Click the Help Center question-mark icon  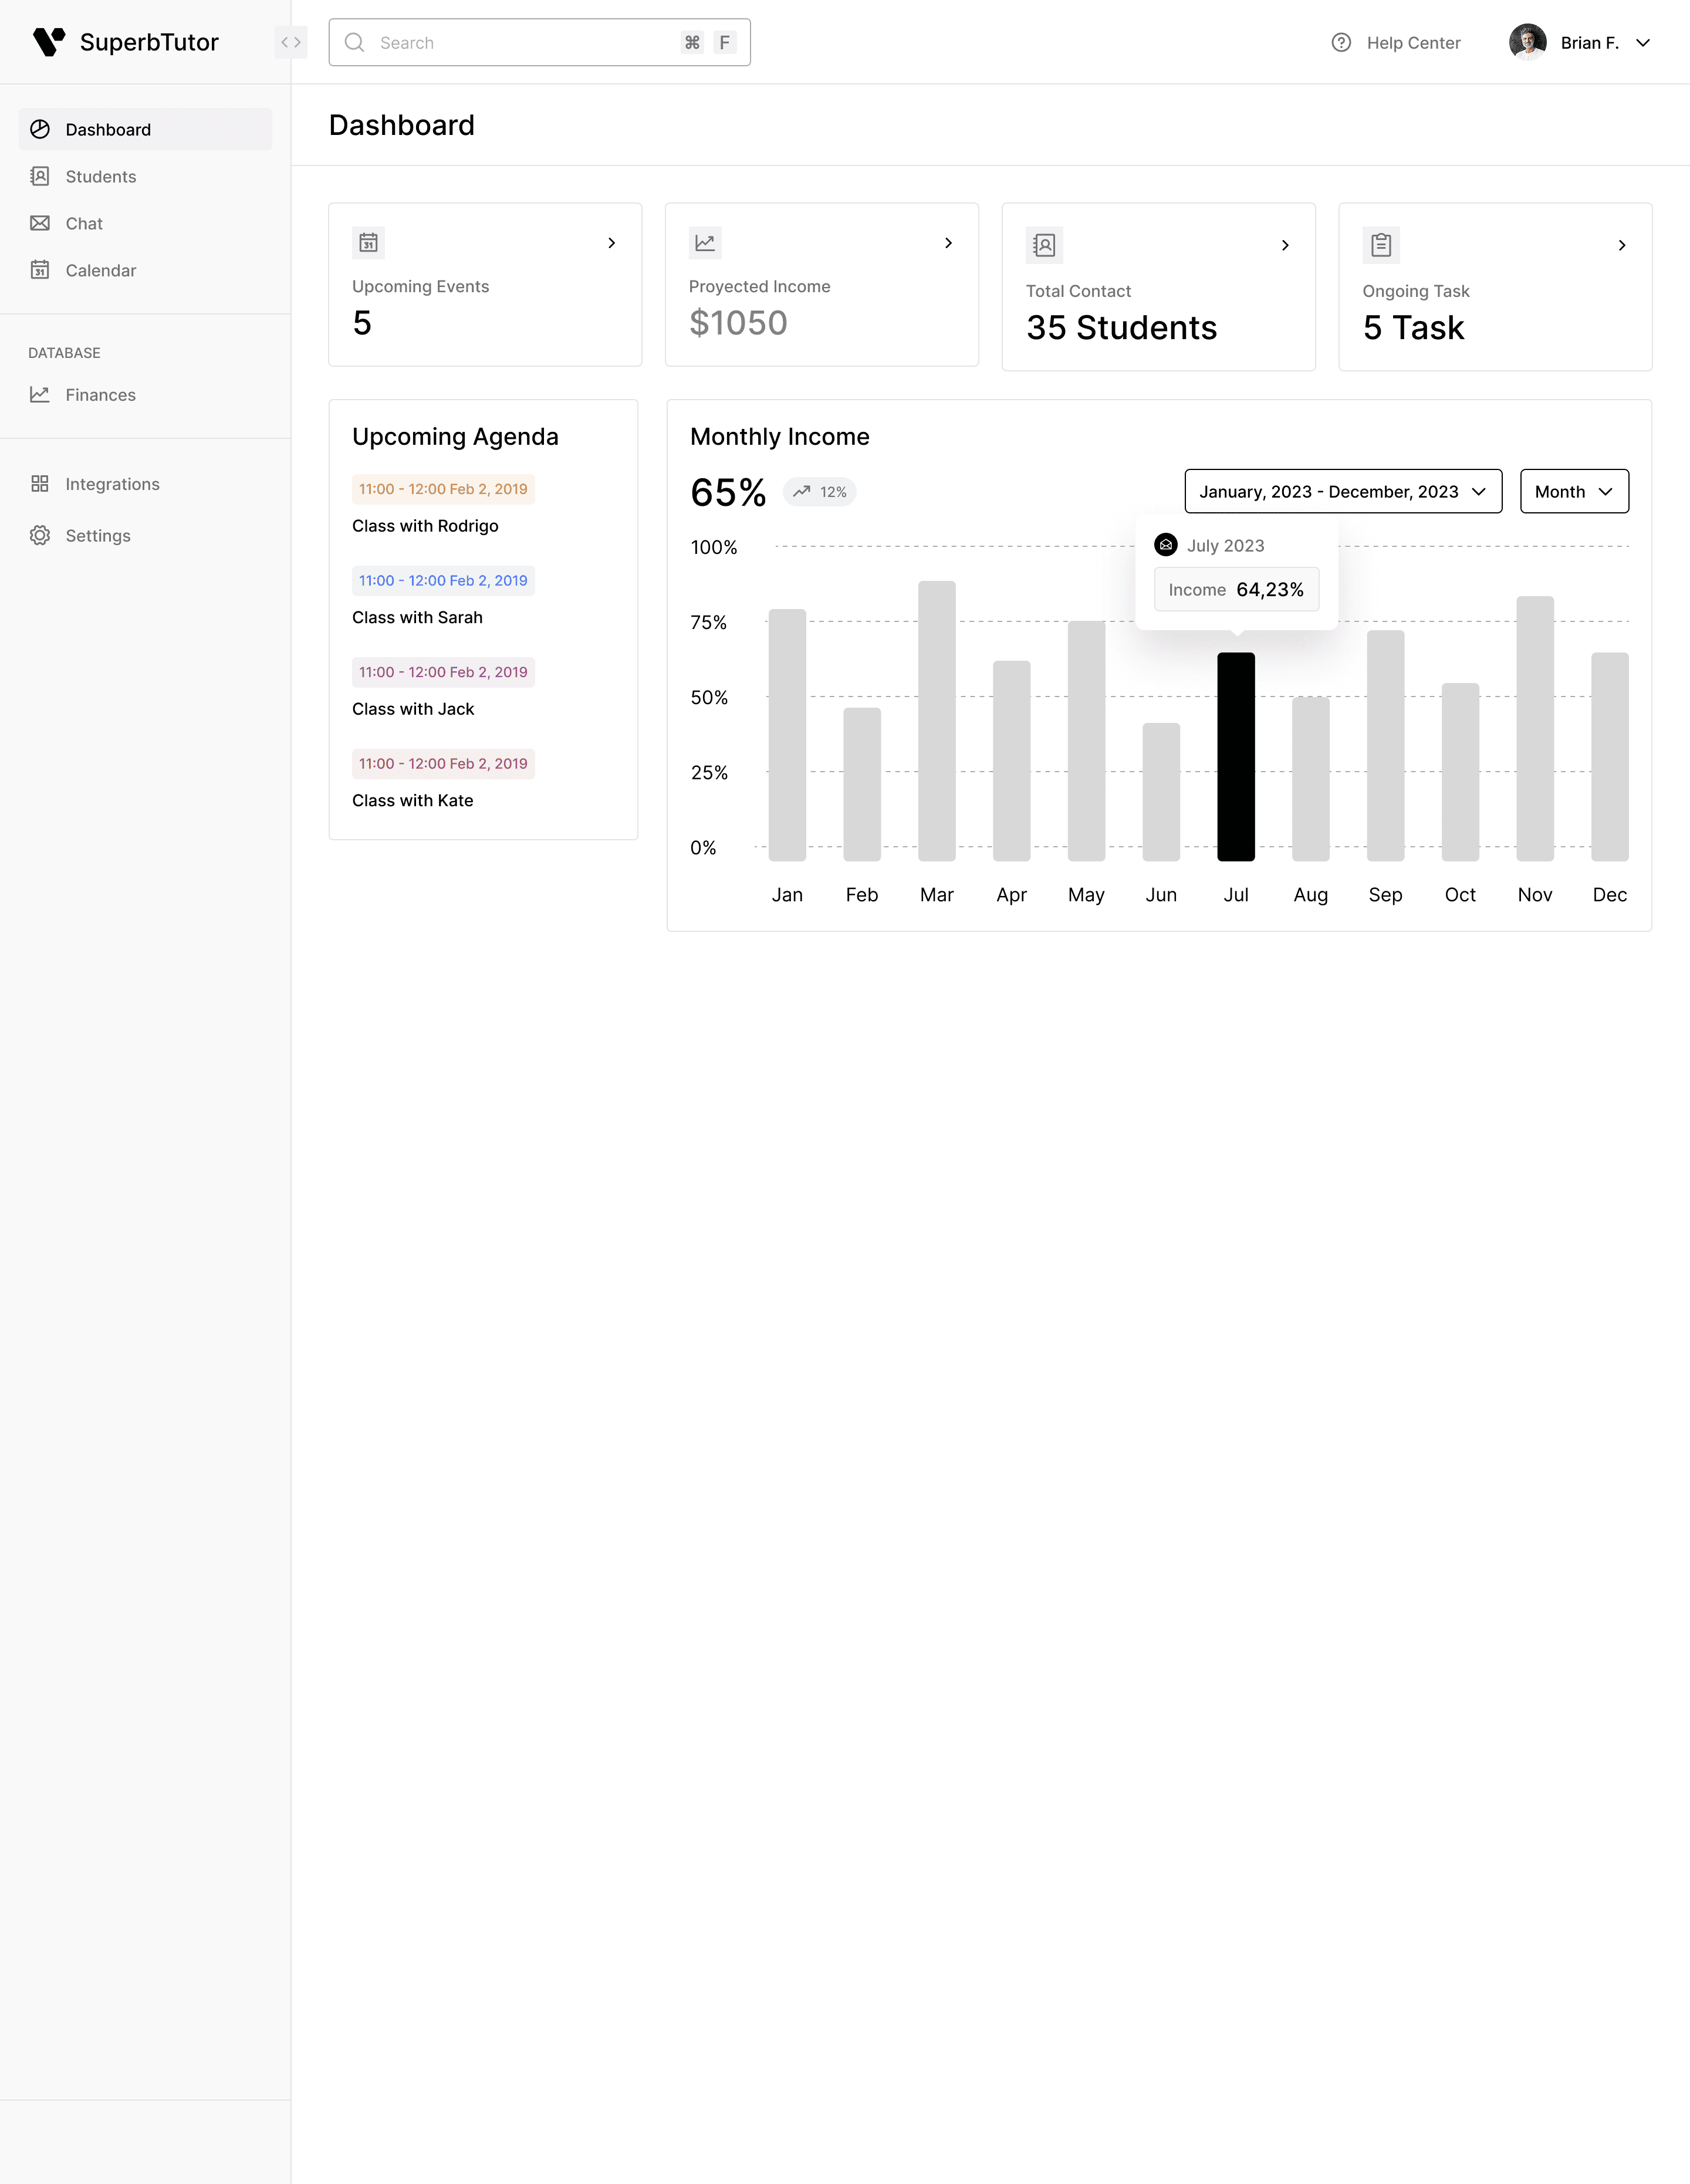point(1341,42)
